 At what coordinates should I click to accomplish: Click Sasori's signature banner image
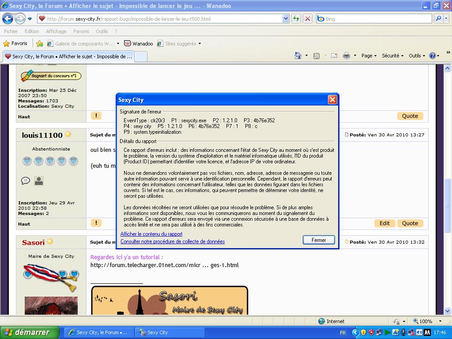pyautogui.click(x=169, y=300)
